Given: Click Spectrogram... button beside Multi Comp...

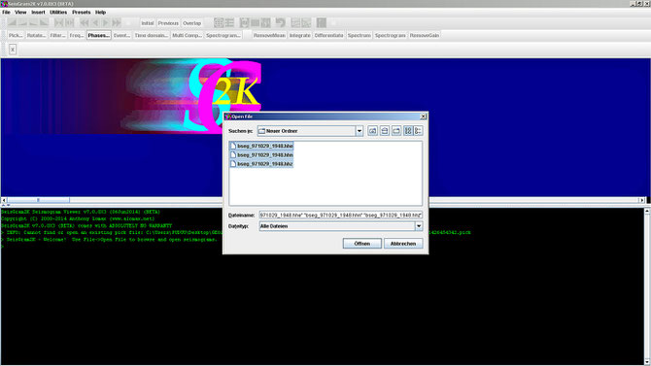Looking at the screenshot, I should click(x=223, y=35).
